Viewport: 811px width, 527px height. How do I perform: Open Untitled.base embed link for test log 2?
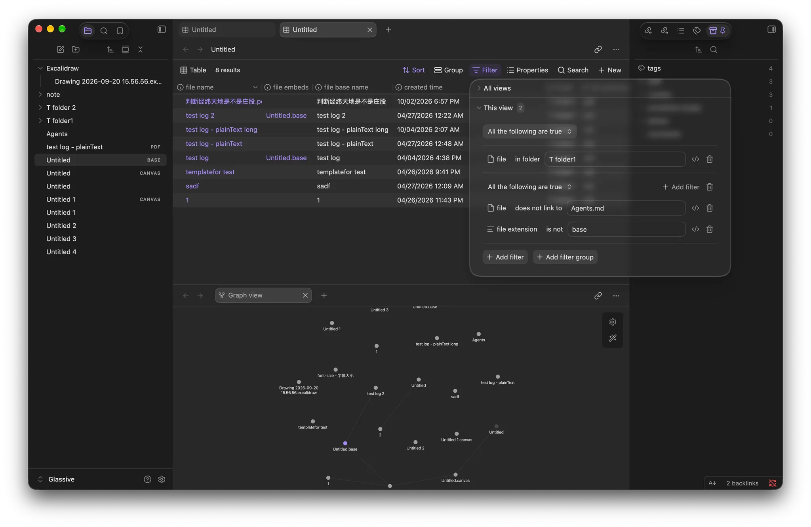pyautogui.click(x=286, y=116)
